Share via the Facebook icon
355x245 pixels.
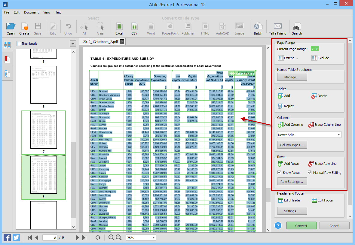click(x=7, y=237)
